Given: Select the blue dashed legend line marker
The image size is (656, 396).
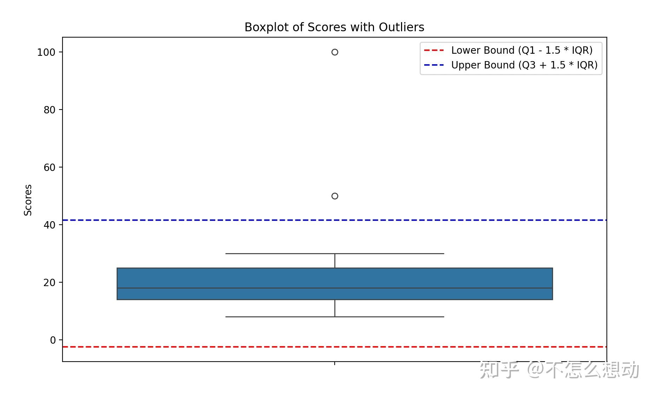Looking at the screenshot, I should point(434,65).
